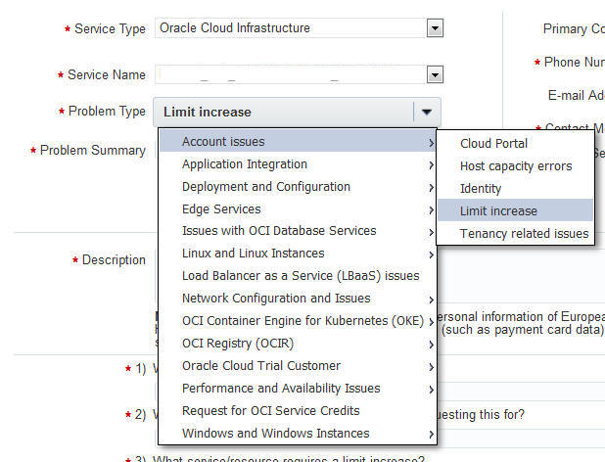Select Windows and Windows Instances item
Viewport: 605px width, 462px height.
tap(298, 434)
